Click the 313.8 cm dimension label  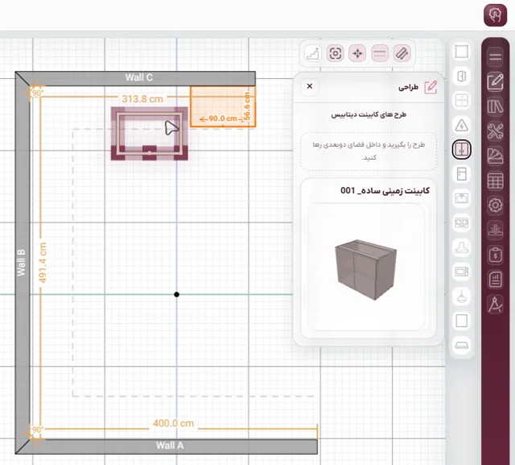coord(142,98)
